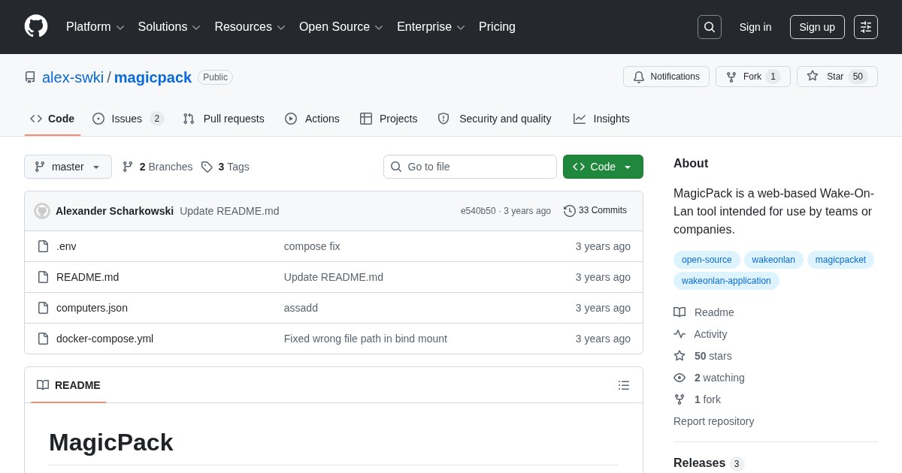Image resolution: width=902 pixels, height=473 pixels.
Task: Expand the Solutions menu
Action: pyautogui.click(x=169, y=27)
